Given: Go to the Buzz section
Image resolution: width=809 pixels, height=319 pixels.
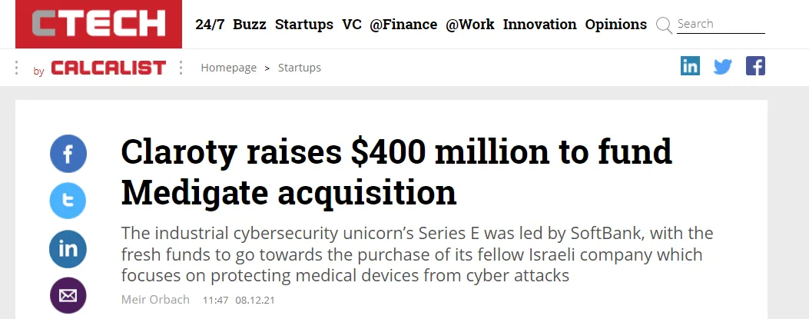Looking at the screenshot, I should [250, 25].
